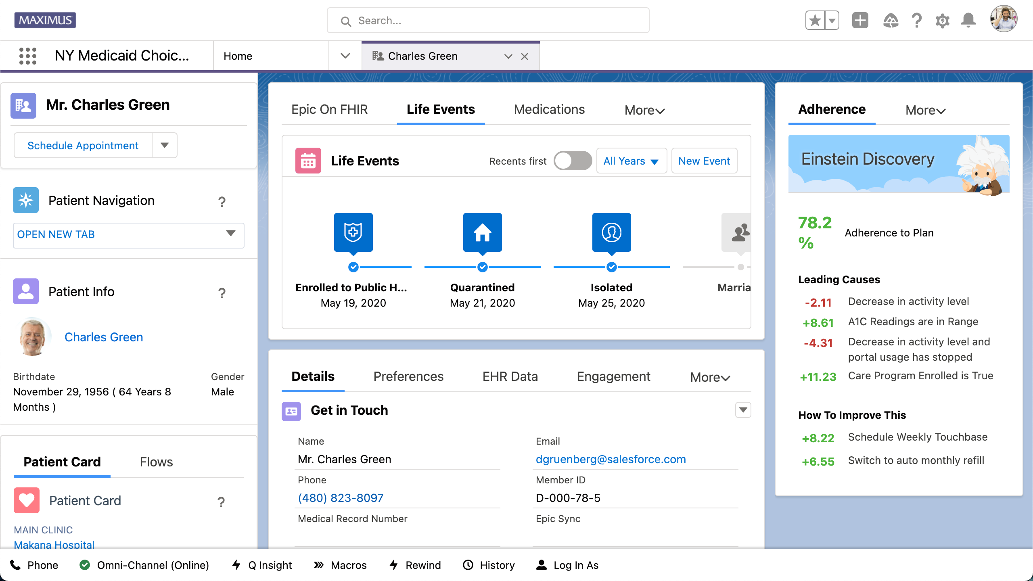
Task: Click the global actions plus icon
Action: pyautogui.click(x=860, y=20)
